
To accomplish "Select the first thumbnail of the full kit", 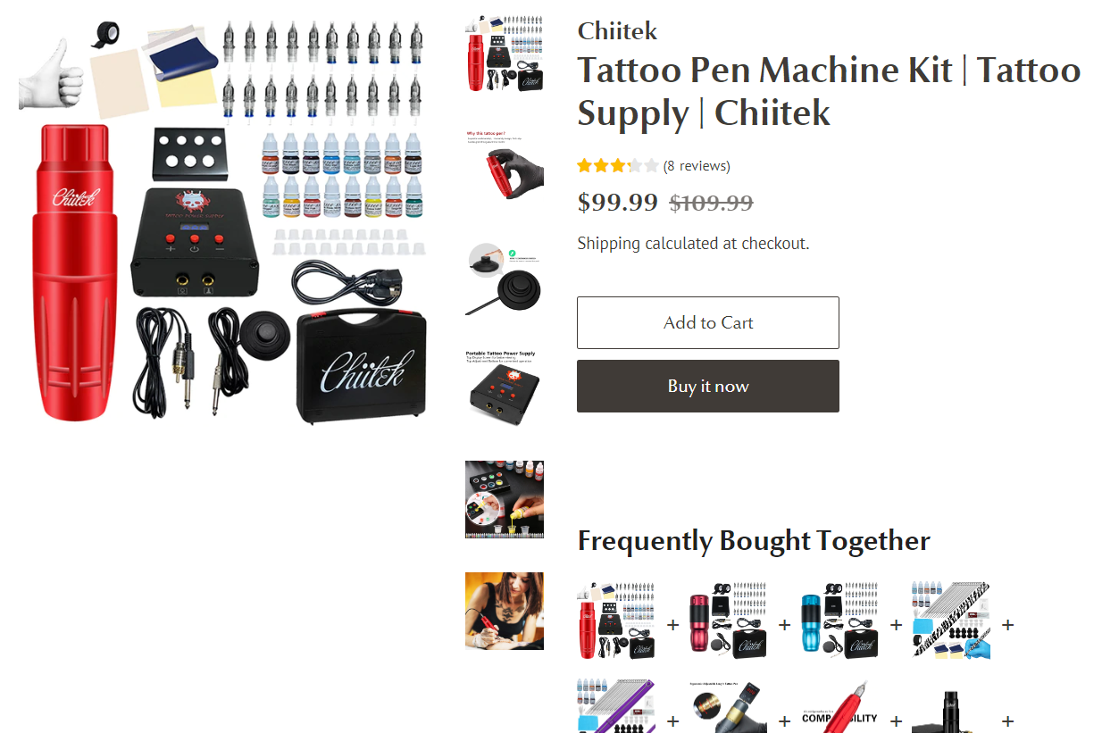I will tap(504, 54).
